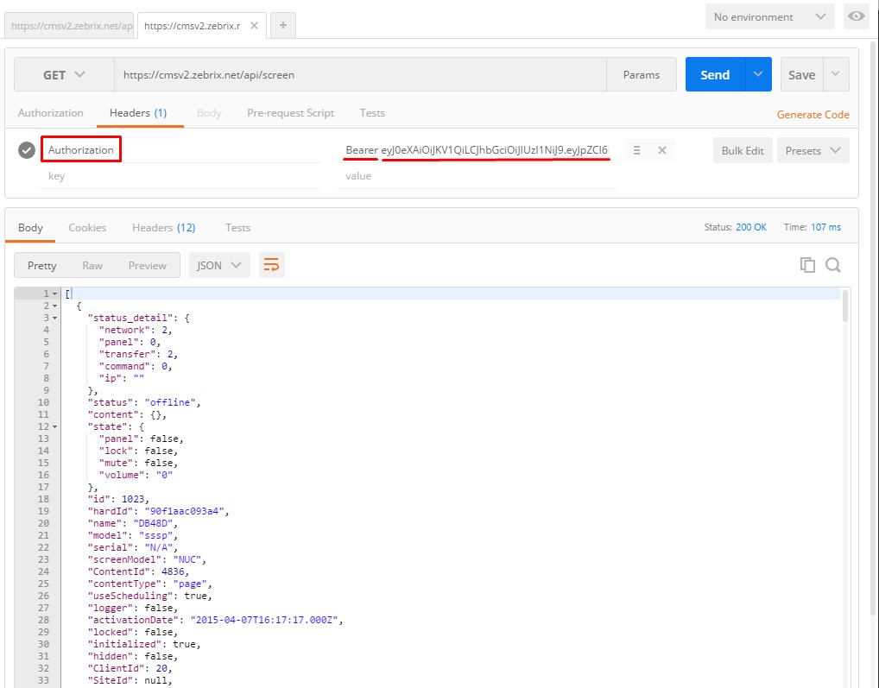Click the environment quick look eye icon

click(856, 16)
